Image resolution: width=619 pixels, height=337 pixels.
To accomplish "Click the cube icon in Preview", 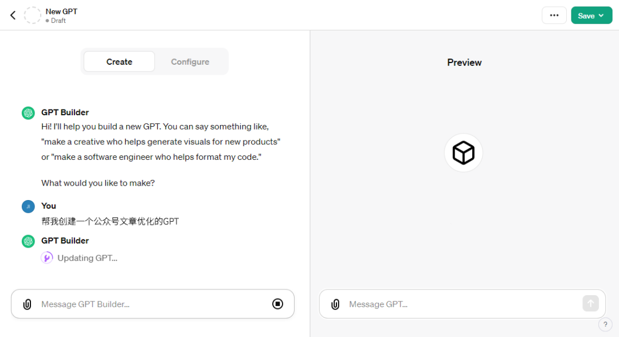I will [x=463, y=153].
